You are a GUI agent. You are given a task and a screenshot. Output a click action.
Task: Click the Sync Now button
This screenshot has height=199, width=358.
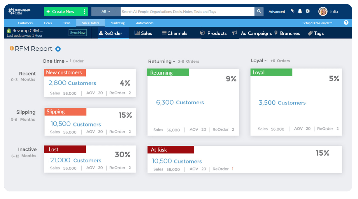tap(78, 33)
